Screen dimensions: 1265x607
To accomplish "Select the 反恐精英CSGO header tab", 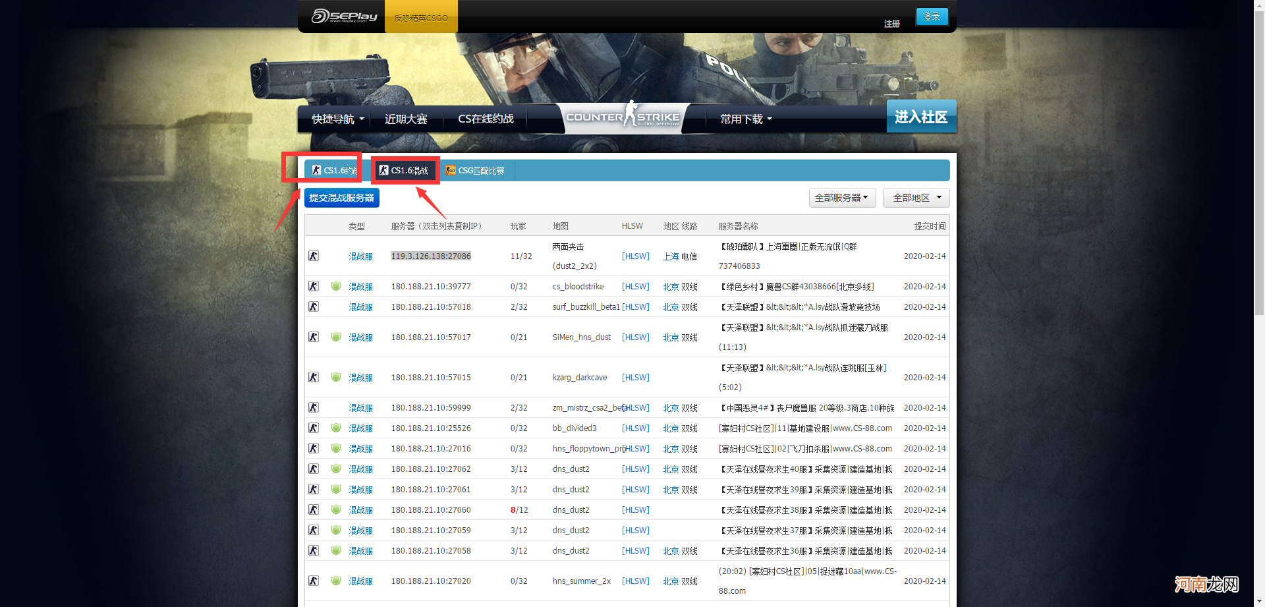I will pyautogui.click(x=421, y=18).
